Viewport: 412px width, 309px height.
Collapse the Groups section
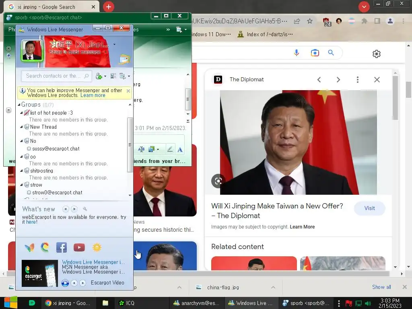(19, 105)
